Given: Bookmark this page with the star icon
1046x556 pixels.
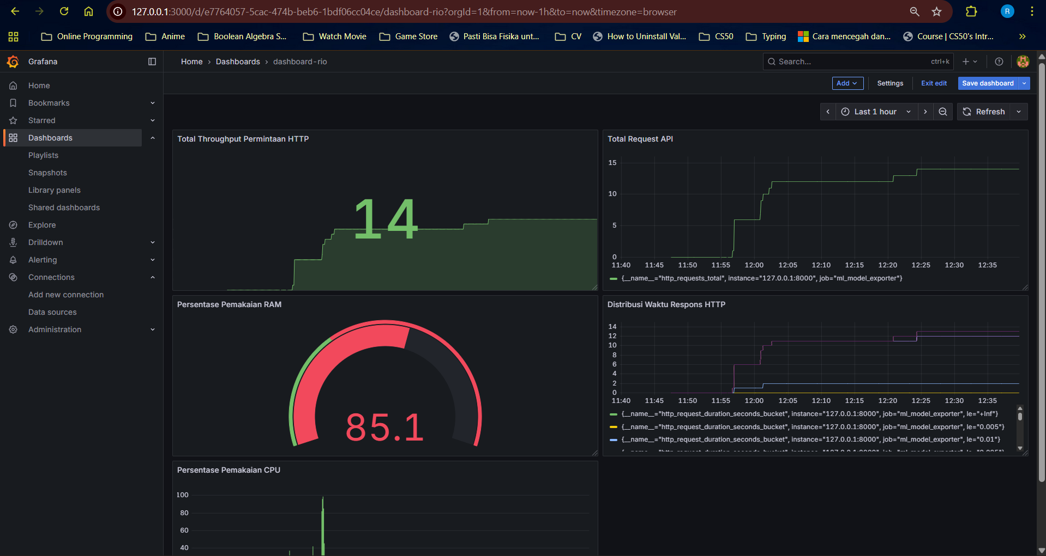Looking at the screenshot, I should (936, 11).
